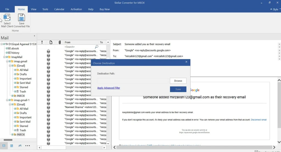This screenshot has width=281, height=152.
Task: Select the Trash folder under imap.gmail
Action: (x=23, y=91)
